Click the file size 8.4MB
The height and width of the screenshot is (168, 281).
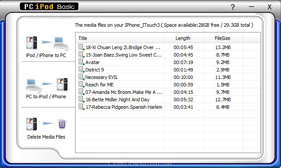click(x=223, y=107)
